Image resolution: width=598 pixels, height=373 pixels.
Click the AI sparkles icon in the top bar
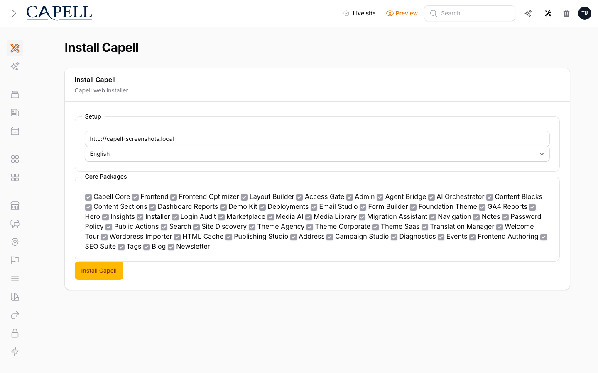click(x=528, y=13)
